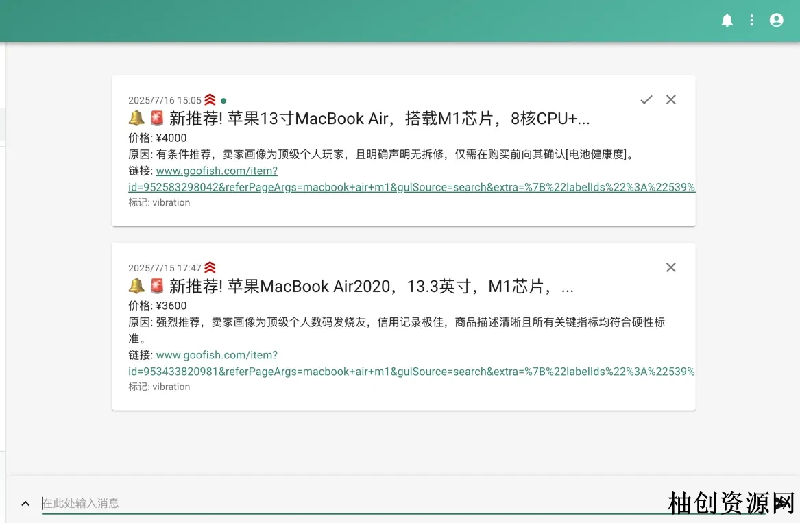Click the siren emoji in the second notification
Viewport: 800px width, 523px height.
(x=158, y=287)
